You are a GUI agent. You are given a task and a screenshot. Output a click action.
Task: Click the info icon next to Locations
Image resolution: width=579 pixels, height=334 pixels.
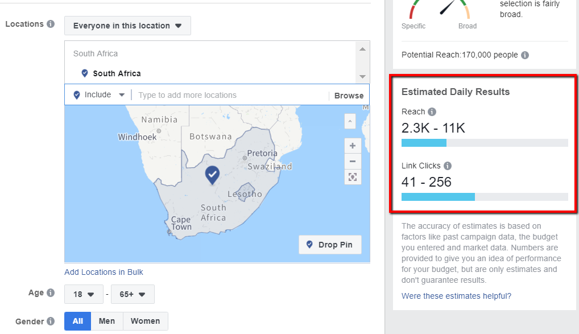[51, 24]
